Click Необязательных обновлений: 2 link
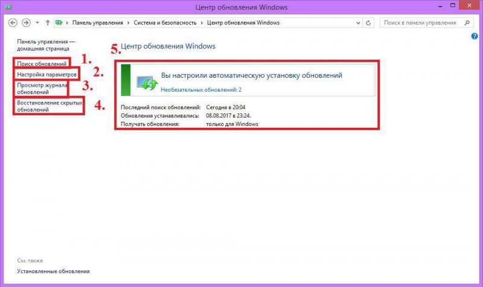This screenshot has height=287, width=483. 201,90
